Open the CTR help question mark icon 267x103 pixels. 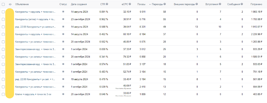[x=107, y=4]
